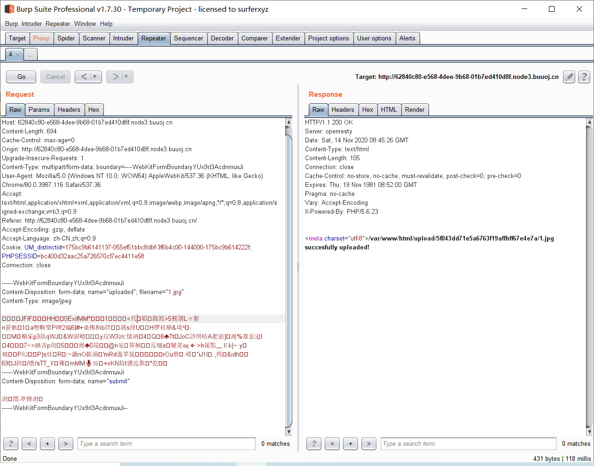
Task: Click 'X-Powered-By: PHP/5.6.23' header line
Action: [342, 212]
